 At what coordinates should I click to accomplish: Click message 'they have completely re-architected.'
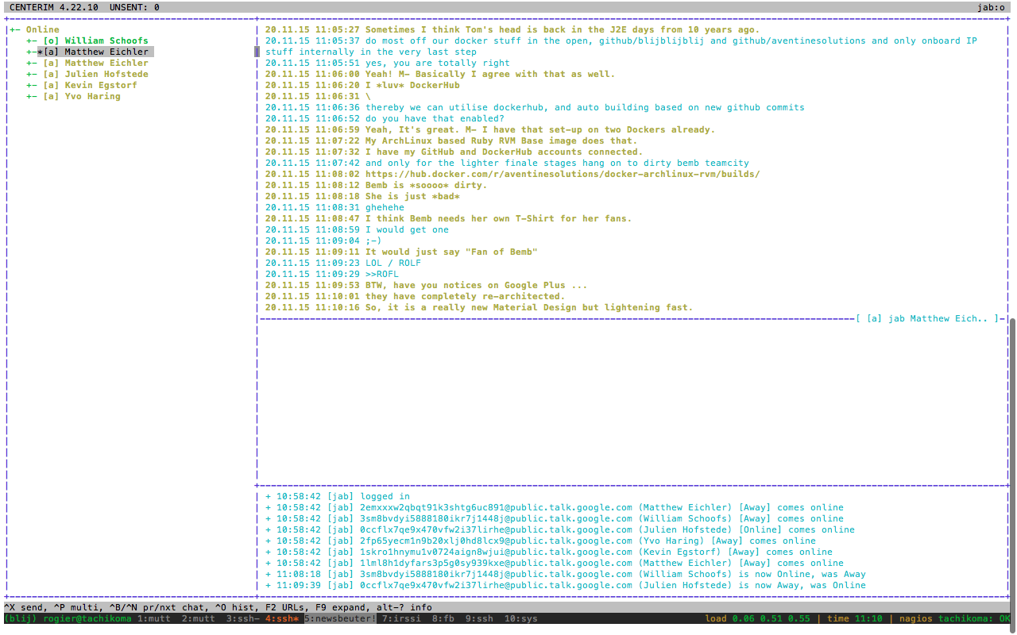[465, 296]
